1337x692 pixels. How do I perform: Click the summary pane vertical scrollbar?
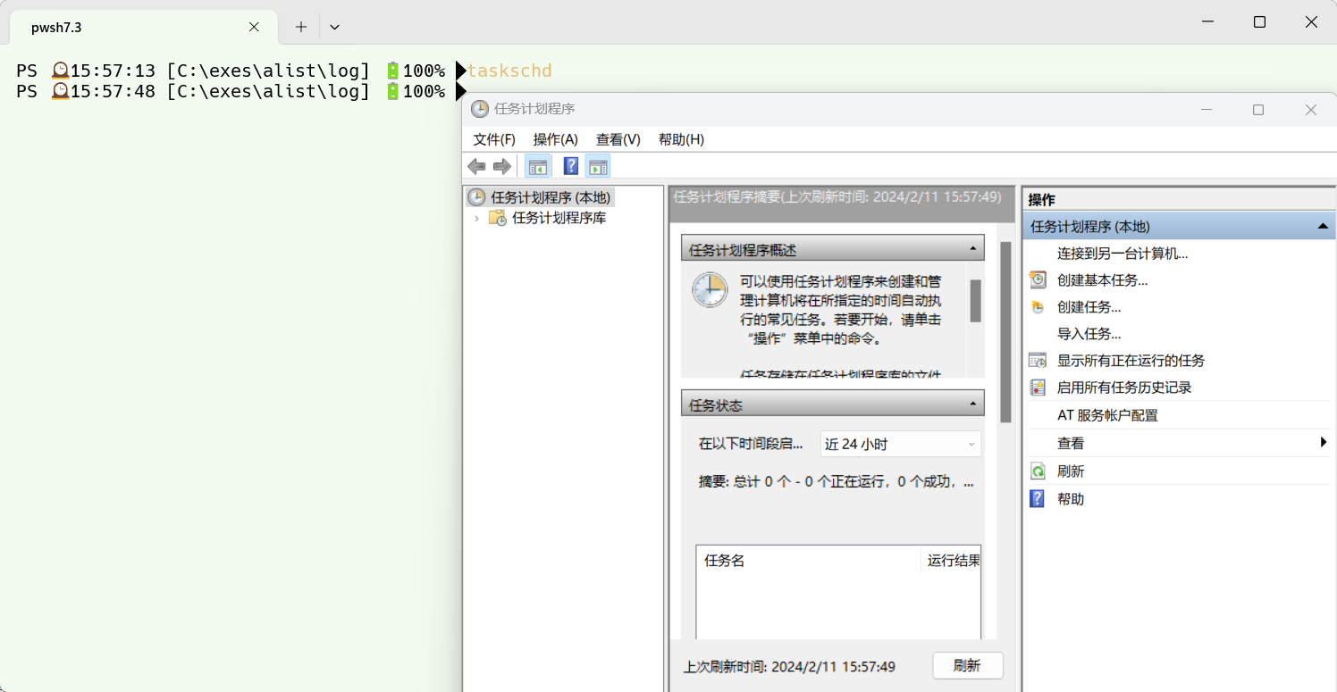pos(1005,331)
